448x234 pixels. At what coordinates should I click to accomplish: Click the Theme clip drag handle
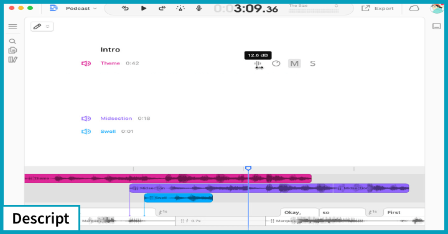[x=30, y=178]
